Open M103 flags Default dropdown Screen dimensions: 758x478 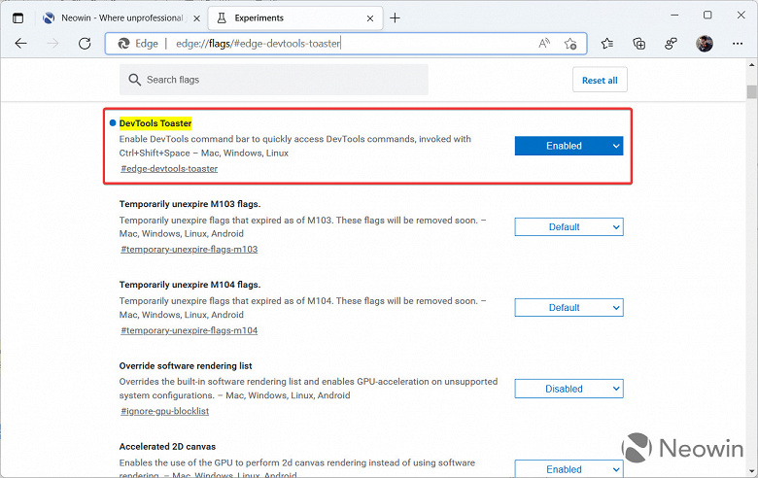[568, 227]
